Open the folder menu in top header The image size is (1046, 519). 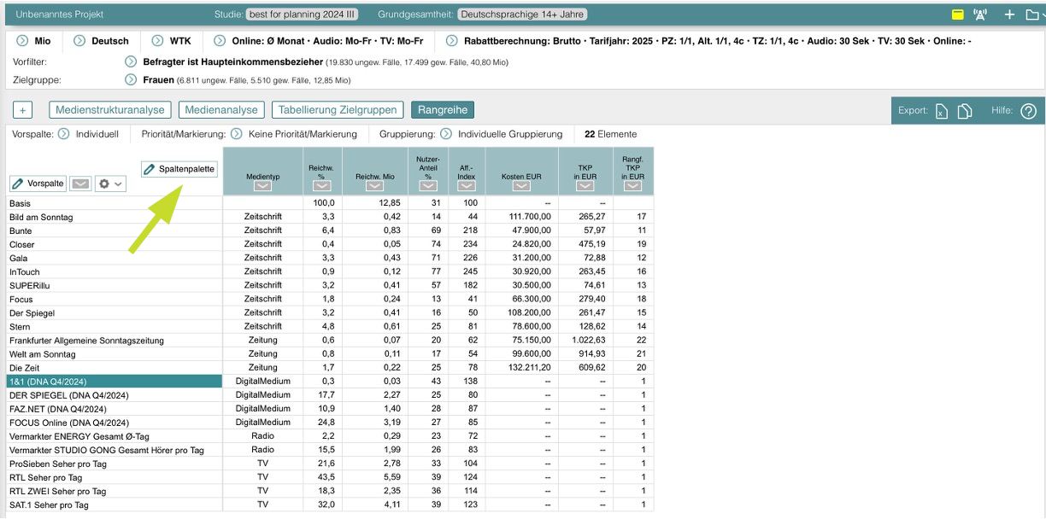pos(1034,15)
